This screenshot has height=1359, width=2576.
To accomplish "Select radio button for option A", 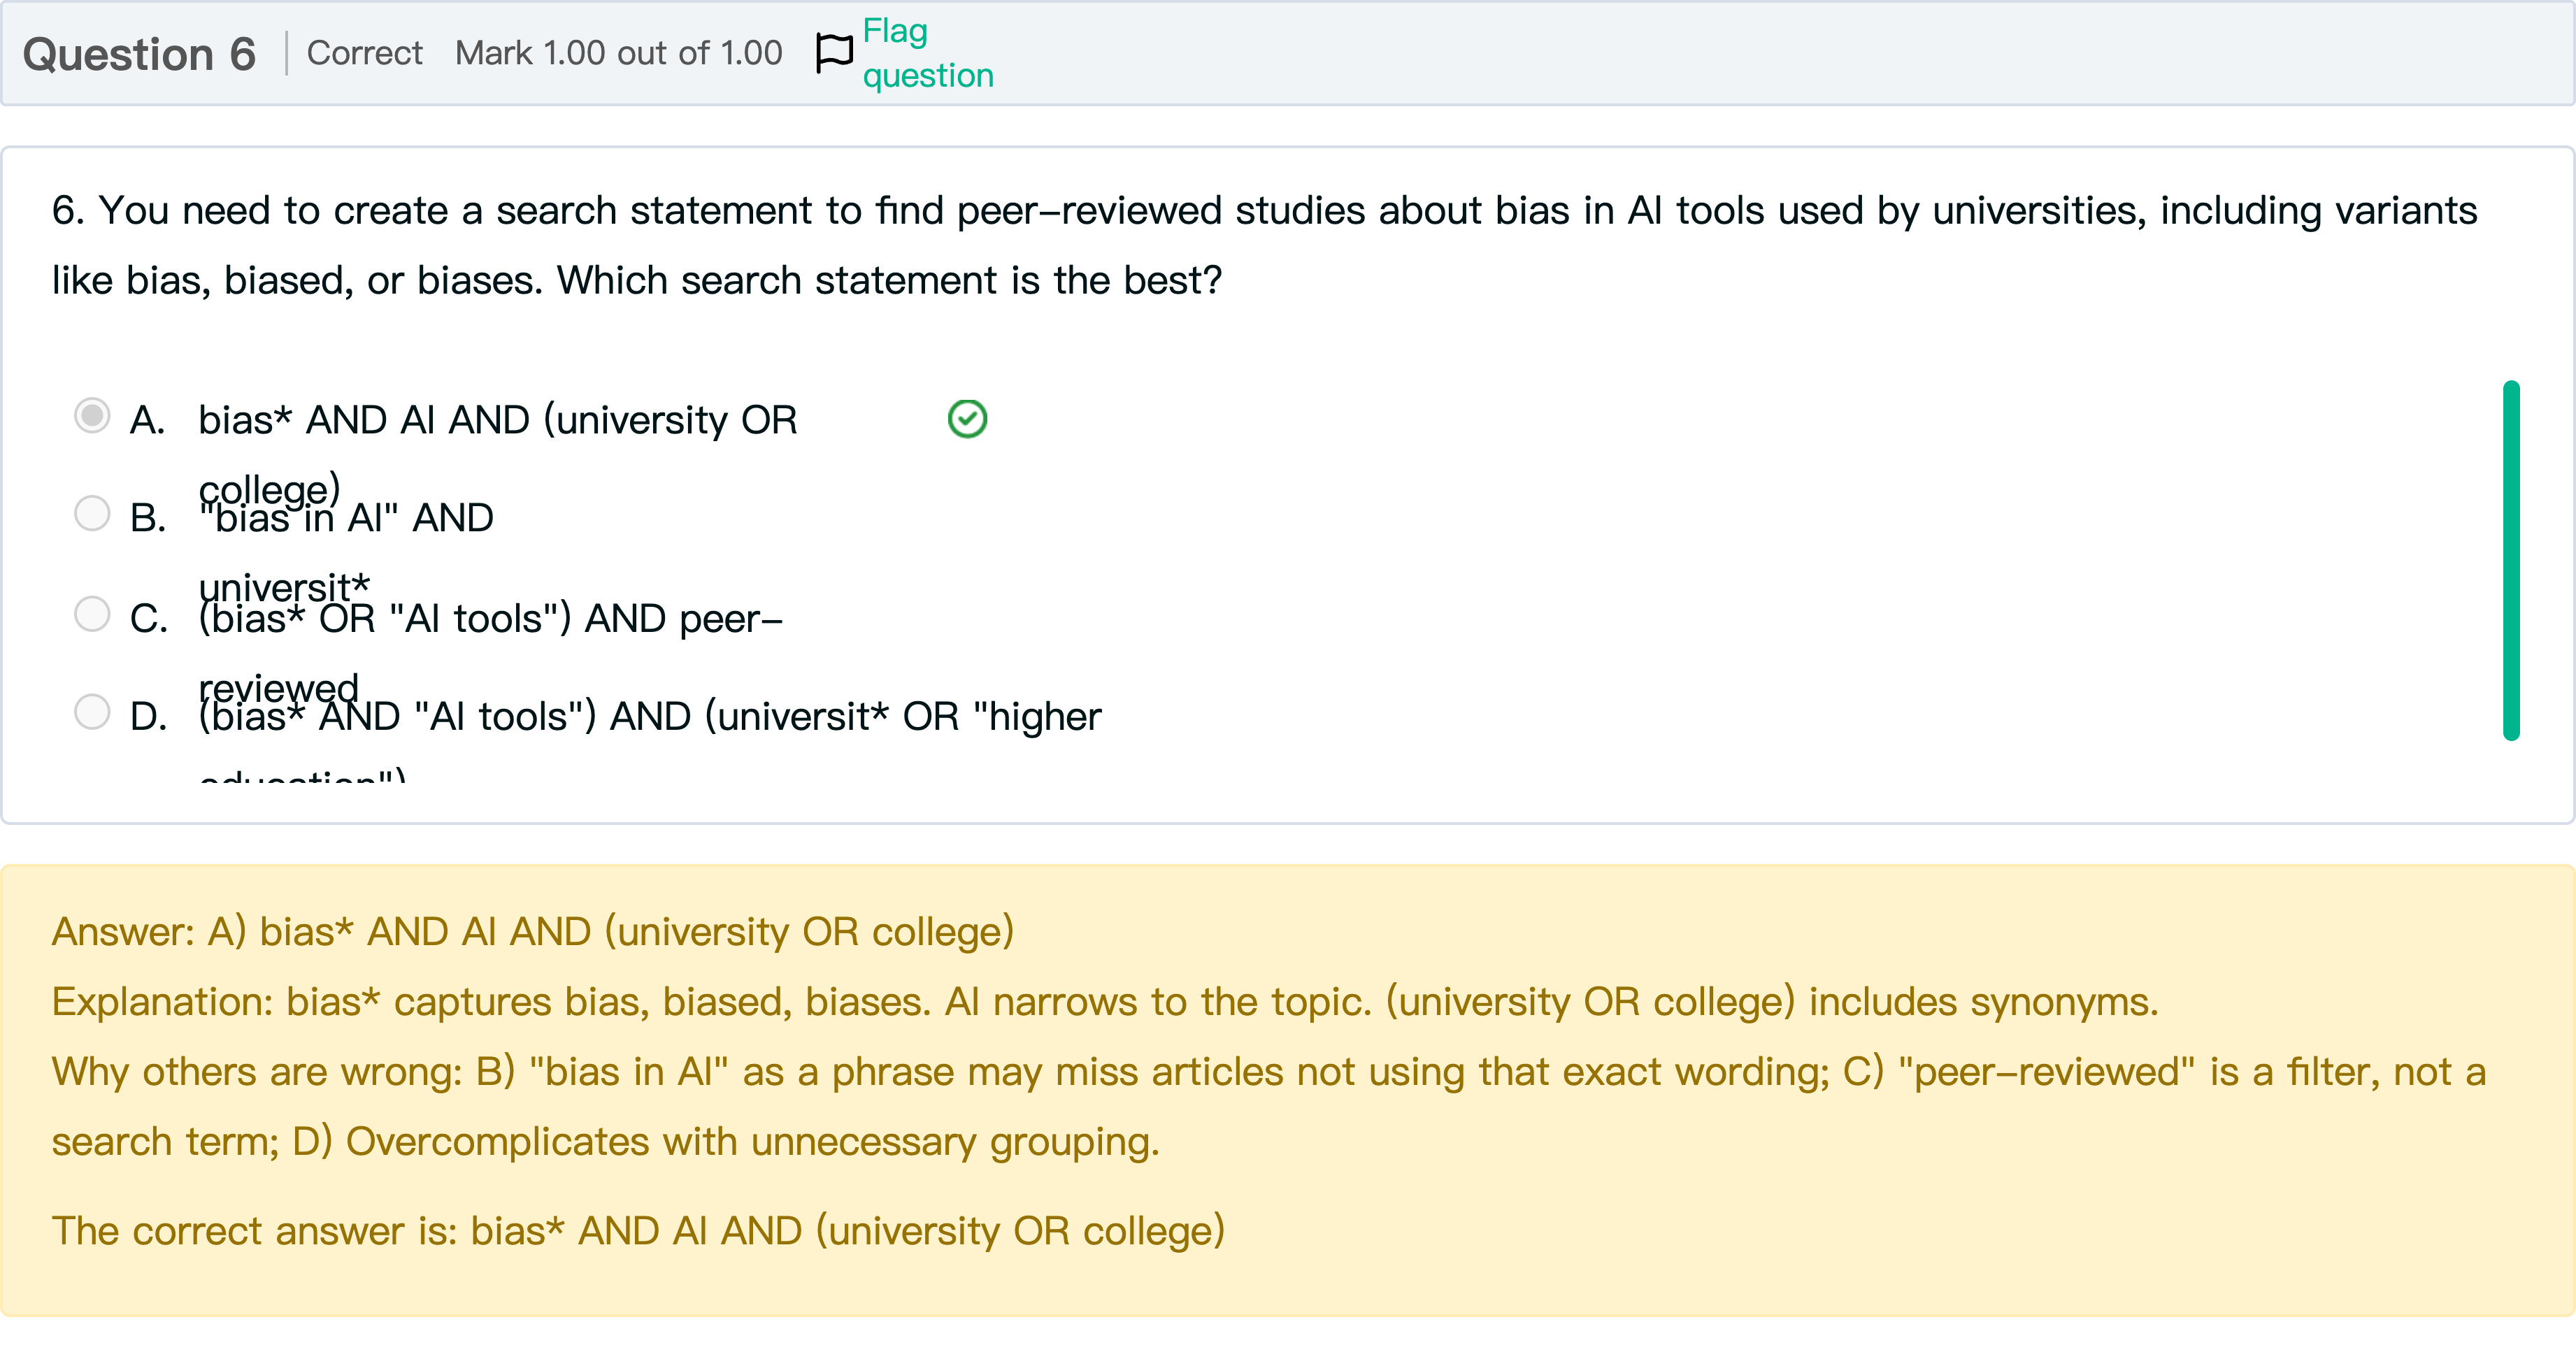I will (92, 416).
